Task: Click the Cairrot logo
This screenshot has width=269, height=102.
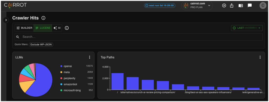Action: [15, 5]
